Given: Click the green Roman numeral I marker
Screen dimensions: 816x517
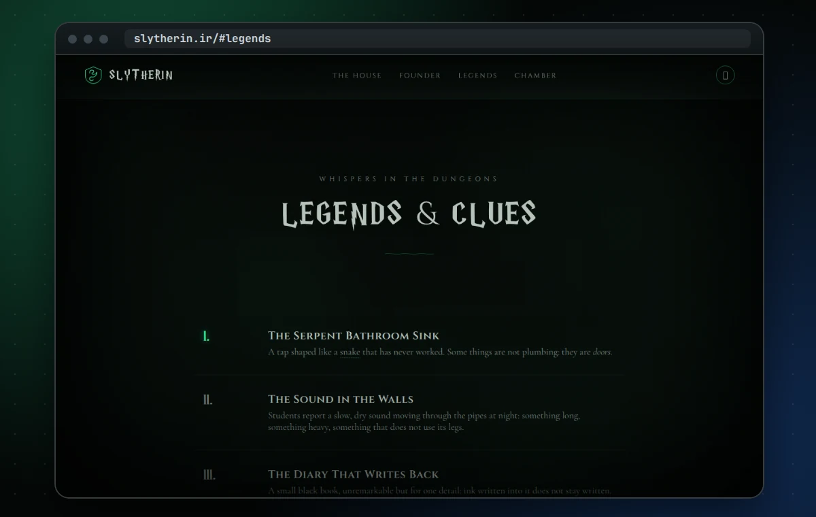Looking at the screenshot, I should tap(207, 336).
